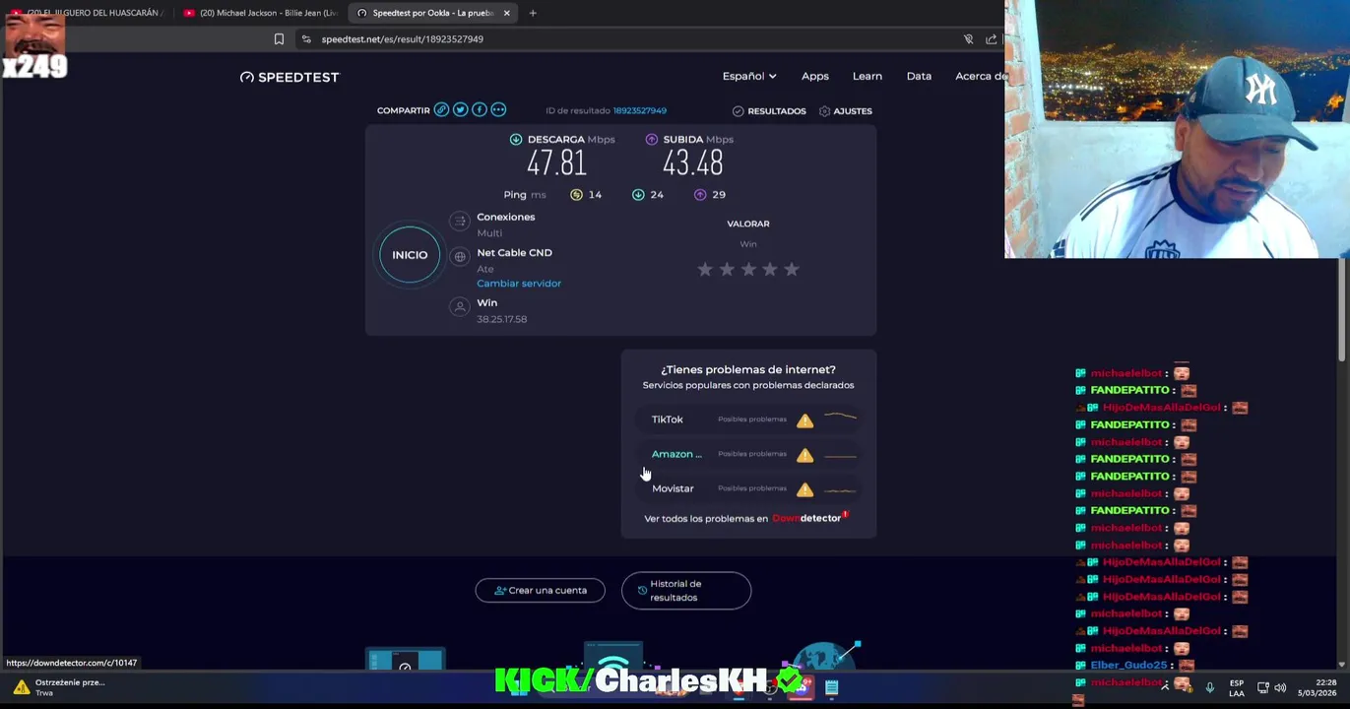Click the TikTok status sparkline graph
This screenshot has width=1350, height=709.
(840, 419)
